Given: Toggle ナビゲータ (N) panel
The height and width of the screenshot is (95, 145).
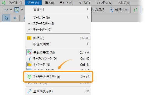Looking at the screenshot, I should [58, 65].
